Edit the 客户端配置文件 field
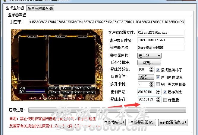This screenshot has height=135, width=198. [x=161, y=33]
